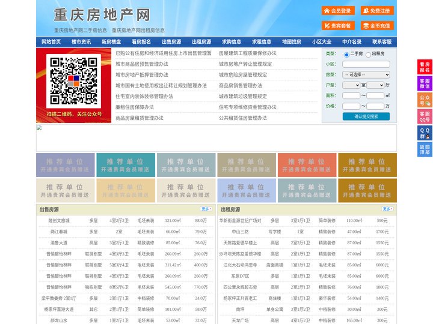This screenshot has width=433, height=324.
Task: Open link 廉租住房保障办法
Action: 135,107
